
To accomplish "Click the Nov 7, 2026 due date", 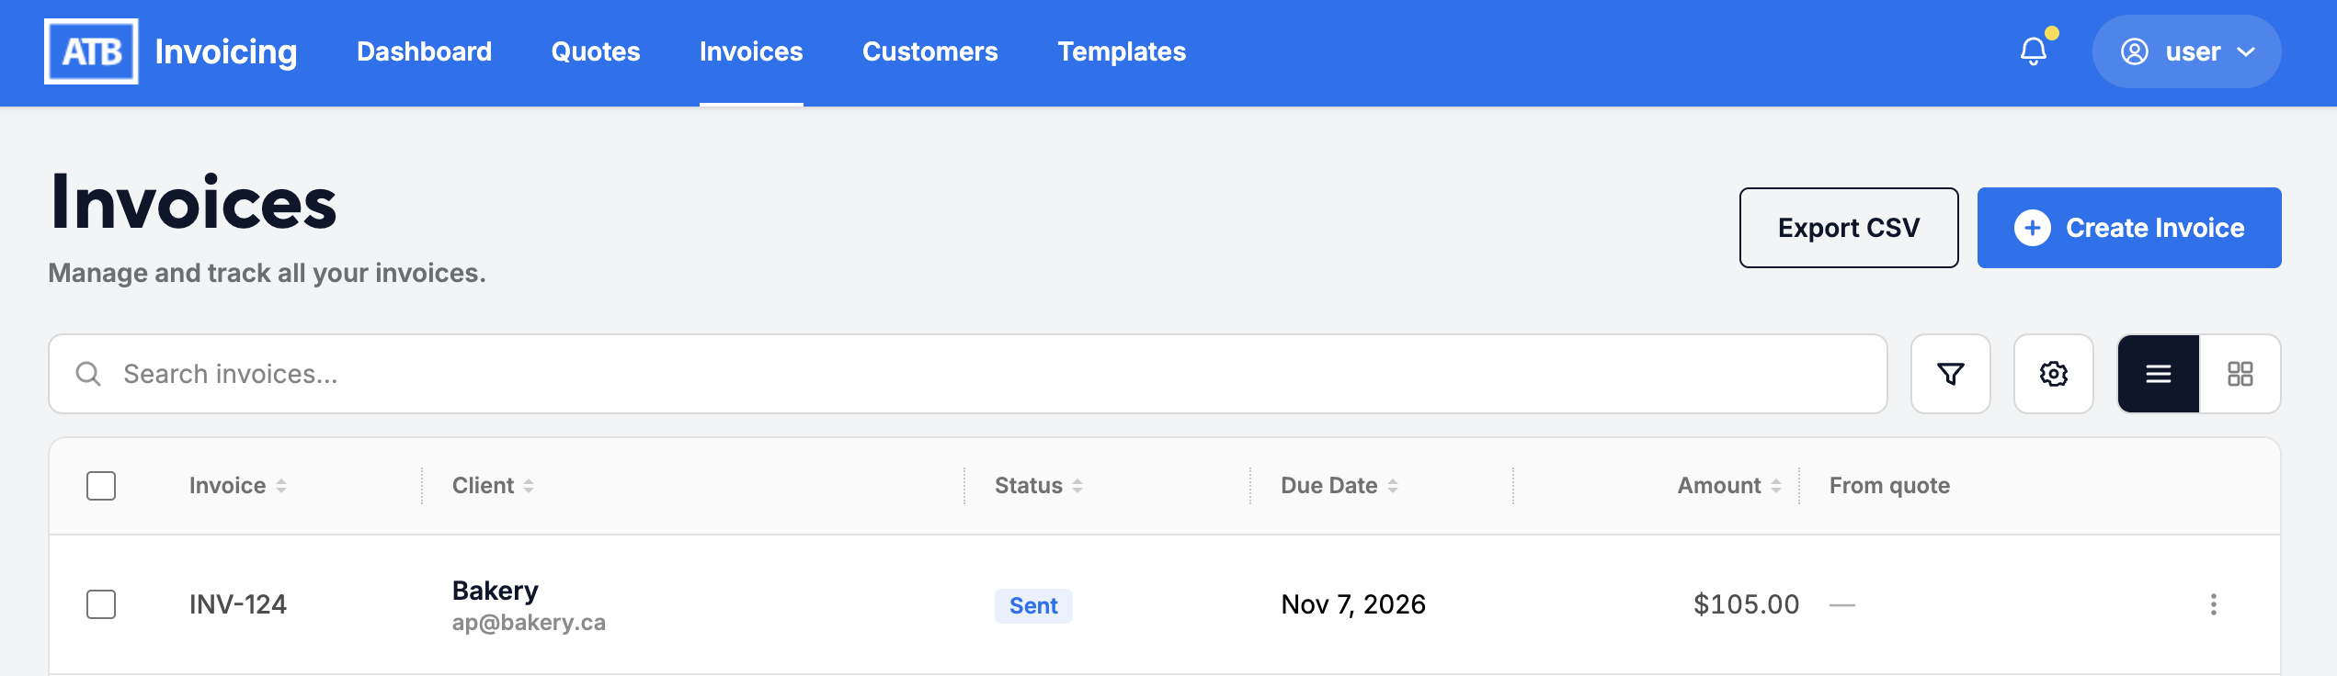I will click(1353, 604).
